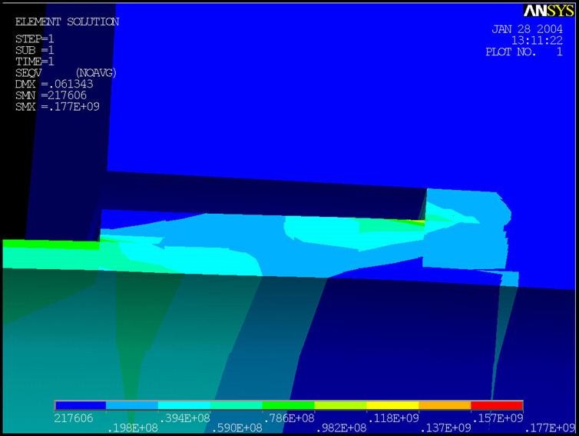This screenshot has width=579, height=436.
Task: Click the 13:11:22 timestamp
Action: coord(538,40)
